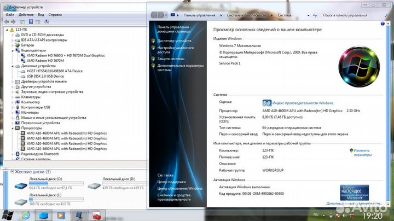Select Локальный диск (C:)
394x221 pixels.
click(49, 184)
